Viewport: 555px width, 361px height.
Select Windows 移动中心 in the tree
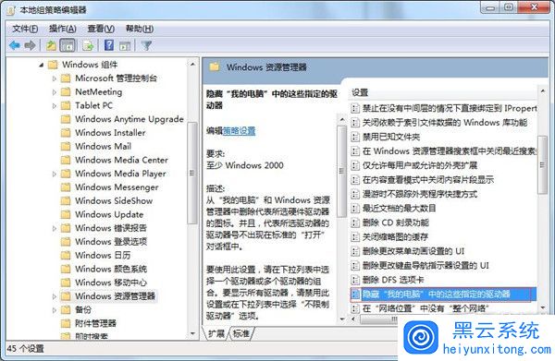(111, 283)
